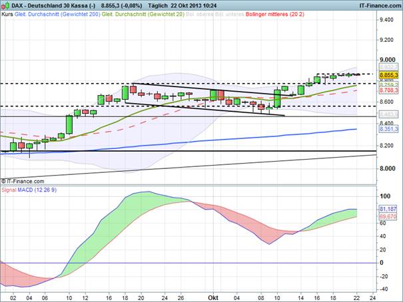The image size is (403, 302).
Task: Select 'Bollinger mittleres (20 2)' legend entry
Action: 274,15
